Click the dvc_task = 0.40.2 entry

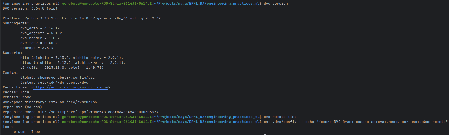39,43
